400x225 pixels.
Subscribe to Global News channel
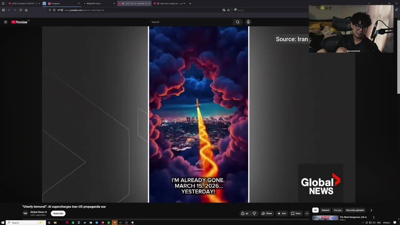[x=58, y=213]
